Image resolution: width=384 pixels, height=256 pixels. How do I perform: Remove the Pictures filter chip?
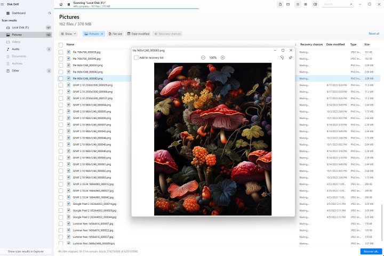coord(102,34)
